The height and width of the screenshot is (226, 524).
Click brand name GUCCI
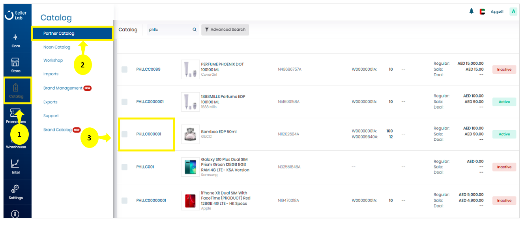point(207,136)
